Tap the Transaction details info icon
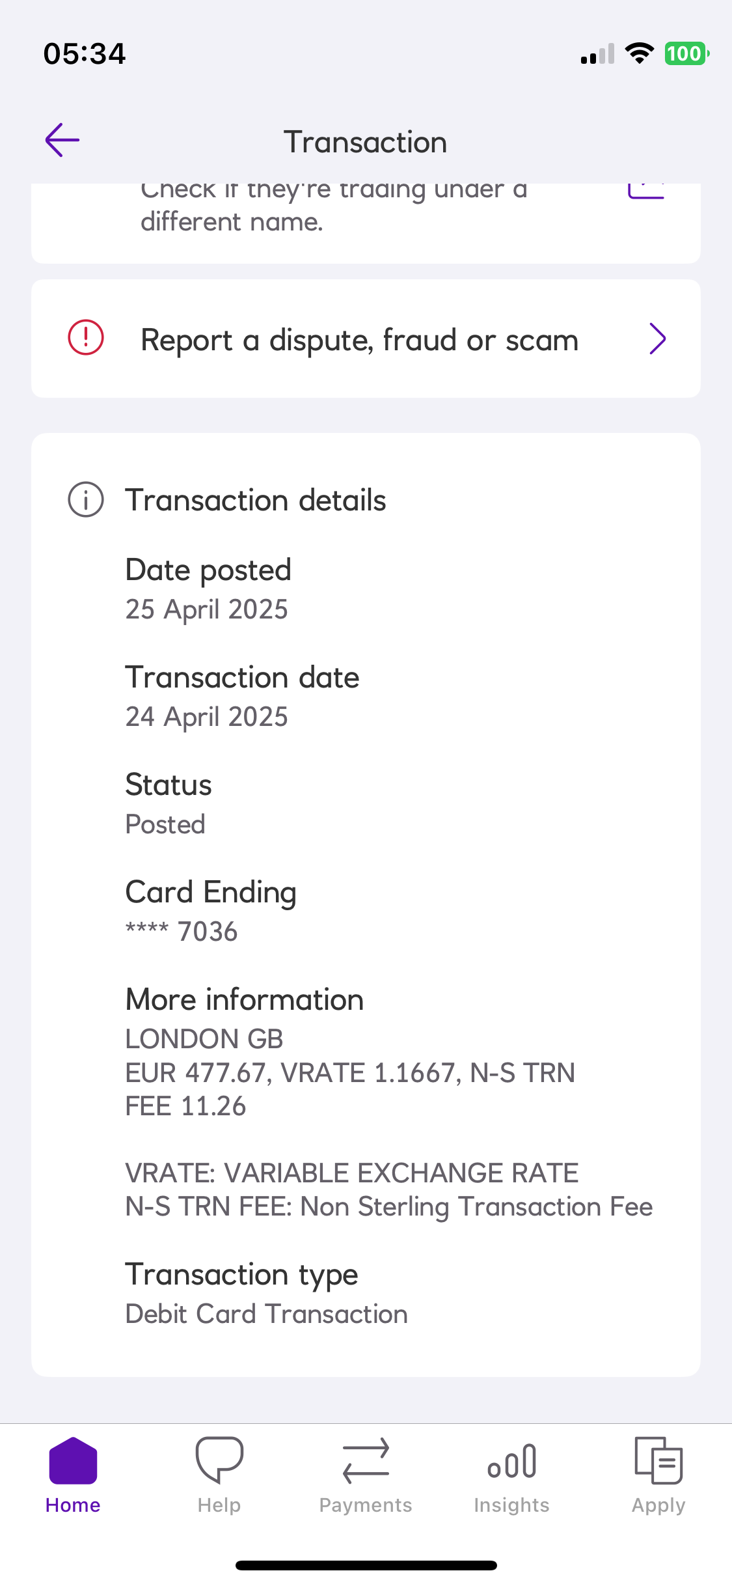Viewport: 732px width, 1586px height. (86, 500)
